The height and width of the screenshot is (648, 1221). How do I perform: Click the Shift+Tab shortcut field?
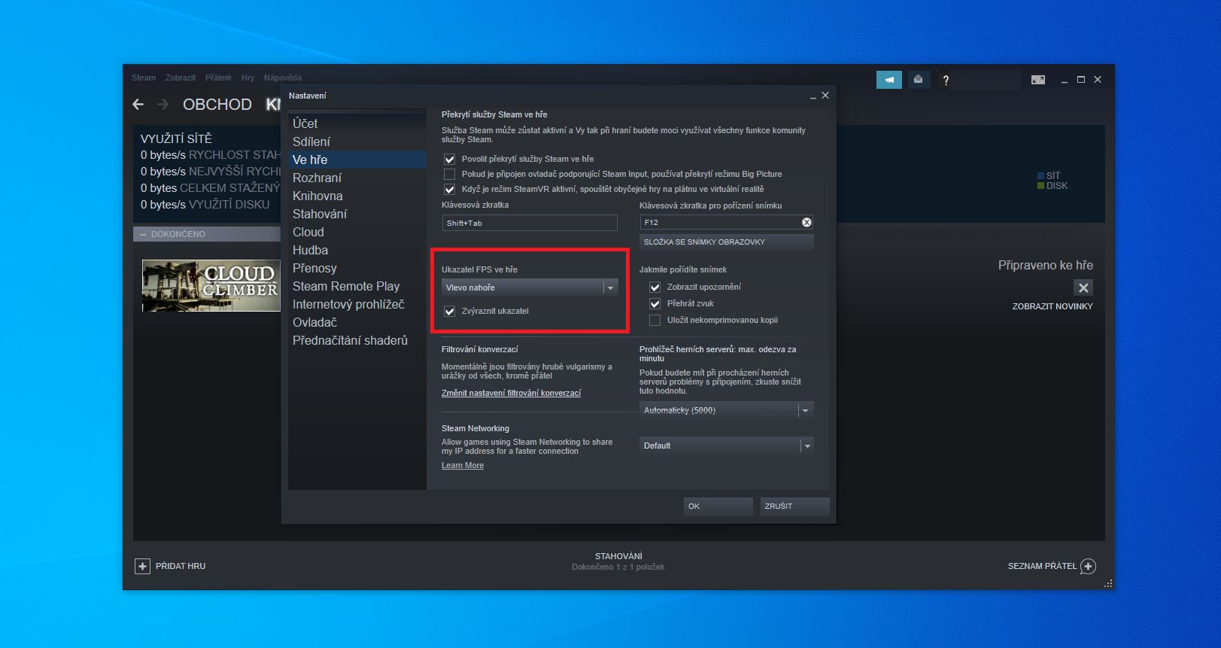pos(530,223)
